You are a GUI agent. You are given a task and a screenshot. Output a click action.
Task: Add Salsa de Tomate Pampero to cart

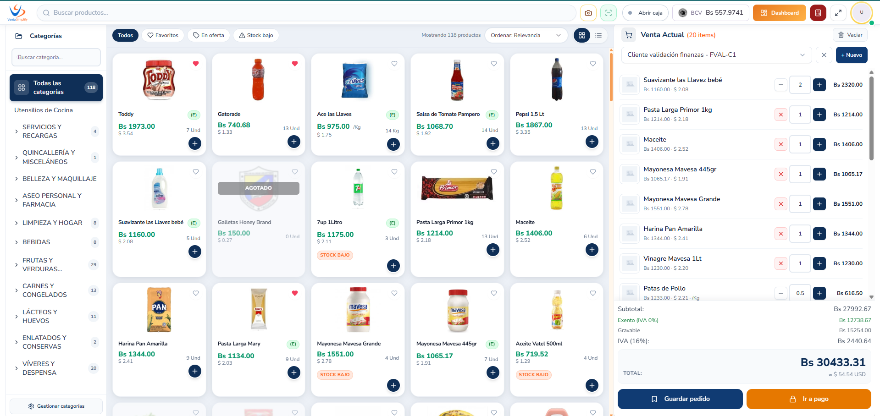click(493, 143)
